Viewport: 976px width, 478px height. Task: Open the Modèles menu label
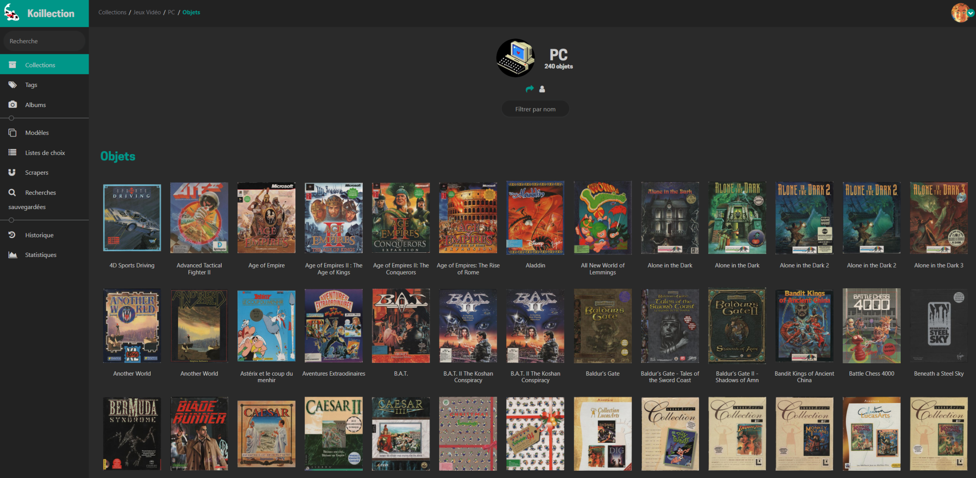pyautogui.click(x=37, y=133)
